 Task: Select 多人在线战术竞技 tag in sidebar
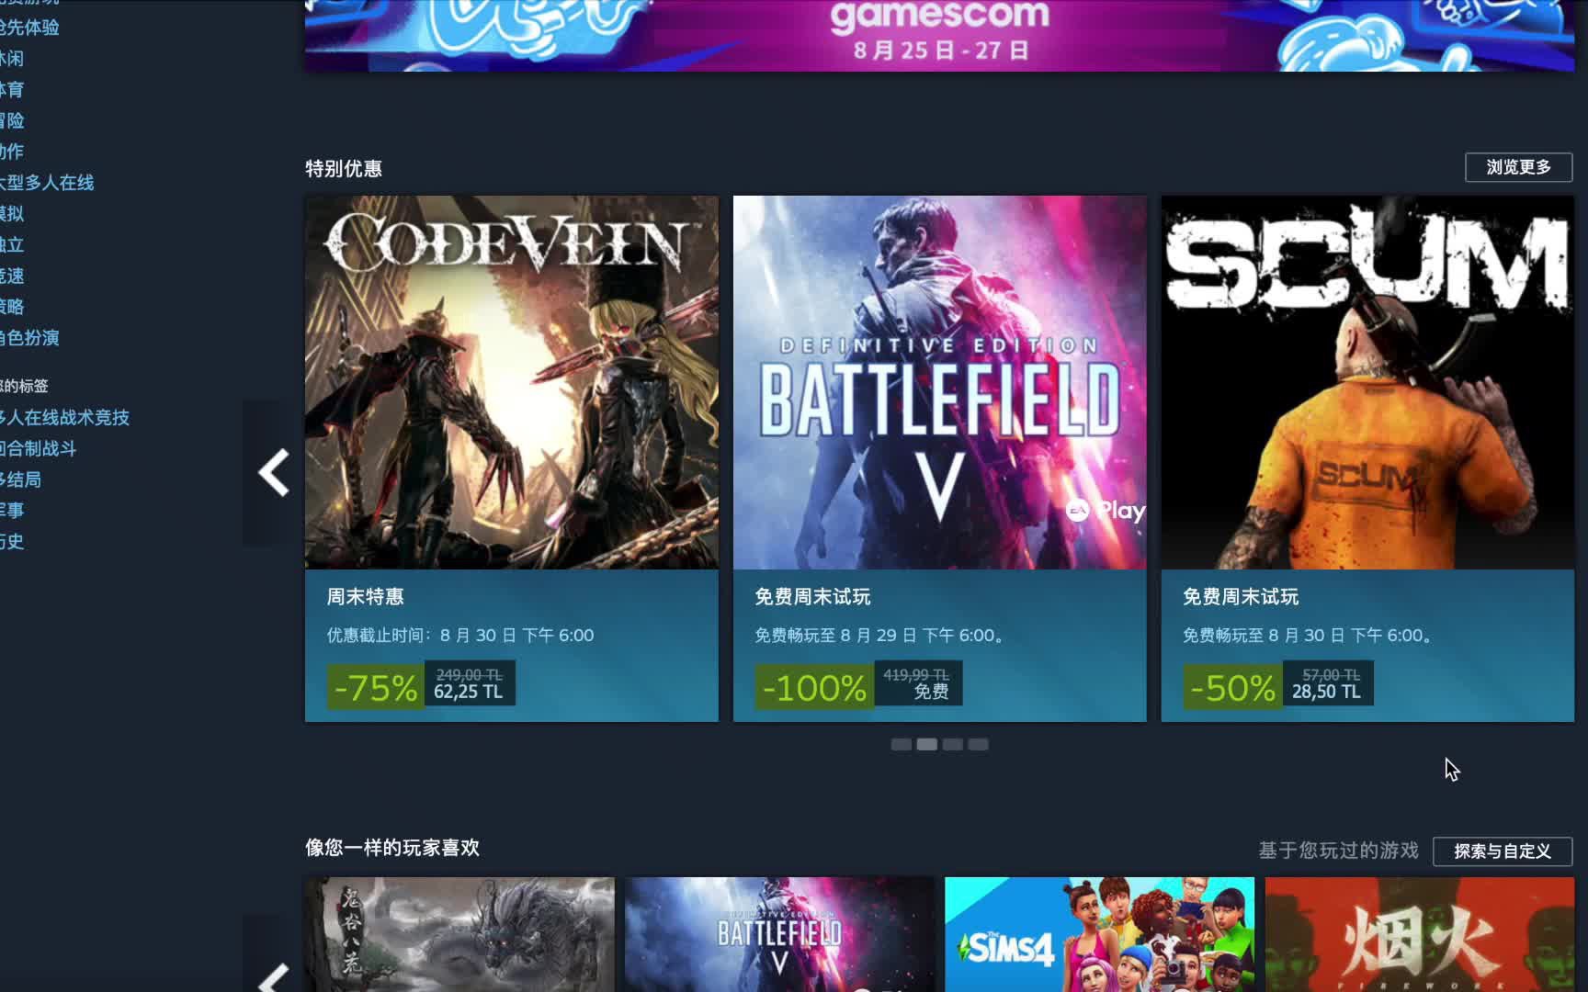coord(64,418)
